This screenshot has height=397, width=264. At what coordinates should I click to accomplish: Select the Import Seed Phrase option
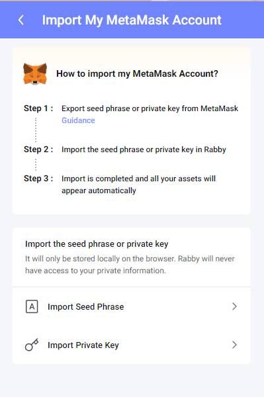[132, 306]
